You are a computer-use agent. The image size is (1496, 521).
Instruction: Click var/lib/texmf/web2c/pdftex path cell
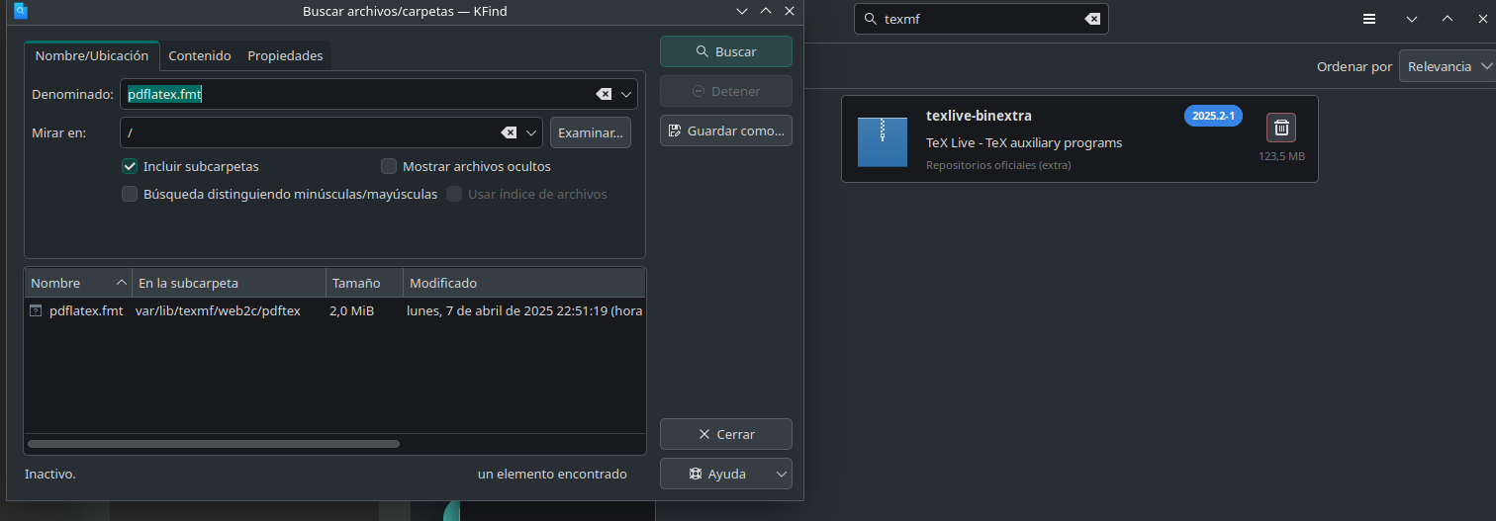tap(218, 310)
